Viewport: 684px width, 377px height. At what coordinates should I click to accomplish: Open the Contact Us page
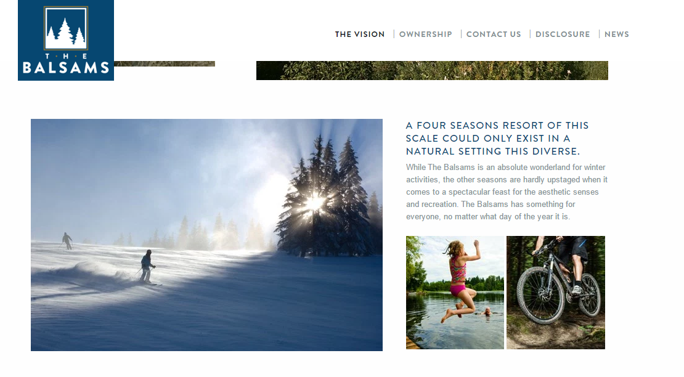494,34
